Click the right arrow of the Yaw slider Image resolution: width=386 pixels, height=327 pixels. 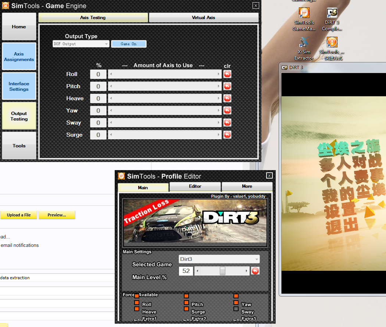click(x=218, y=111)
